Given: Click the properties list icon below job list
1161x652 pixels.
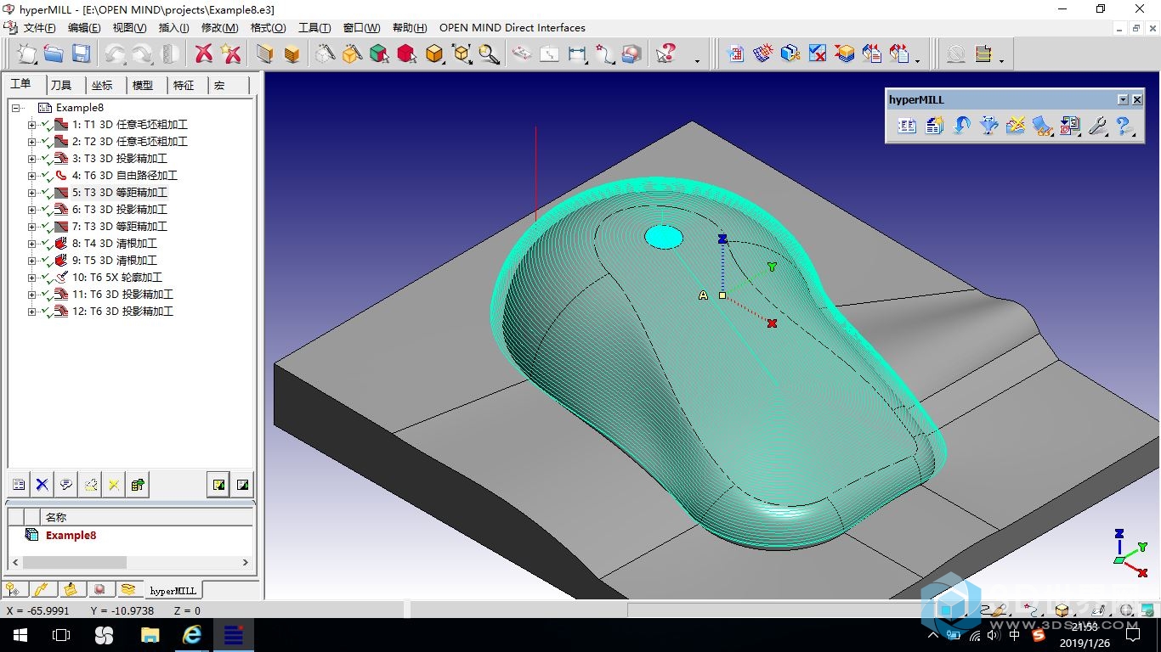Looking at the screenshot, I should 18,485.
